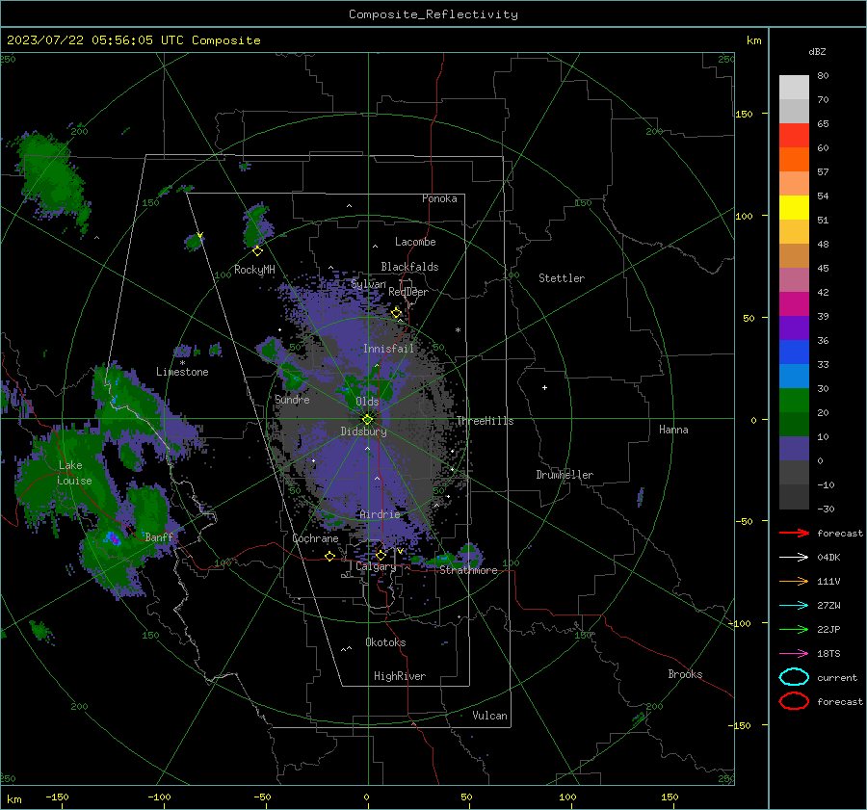Click the strong blue-magenta echo core west of Banff
This screenshot has height=810, width=867.
(x=113, y=538)
